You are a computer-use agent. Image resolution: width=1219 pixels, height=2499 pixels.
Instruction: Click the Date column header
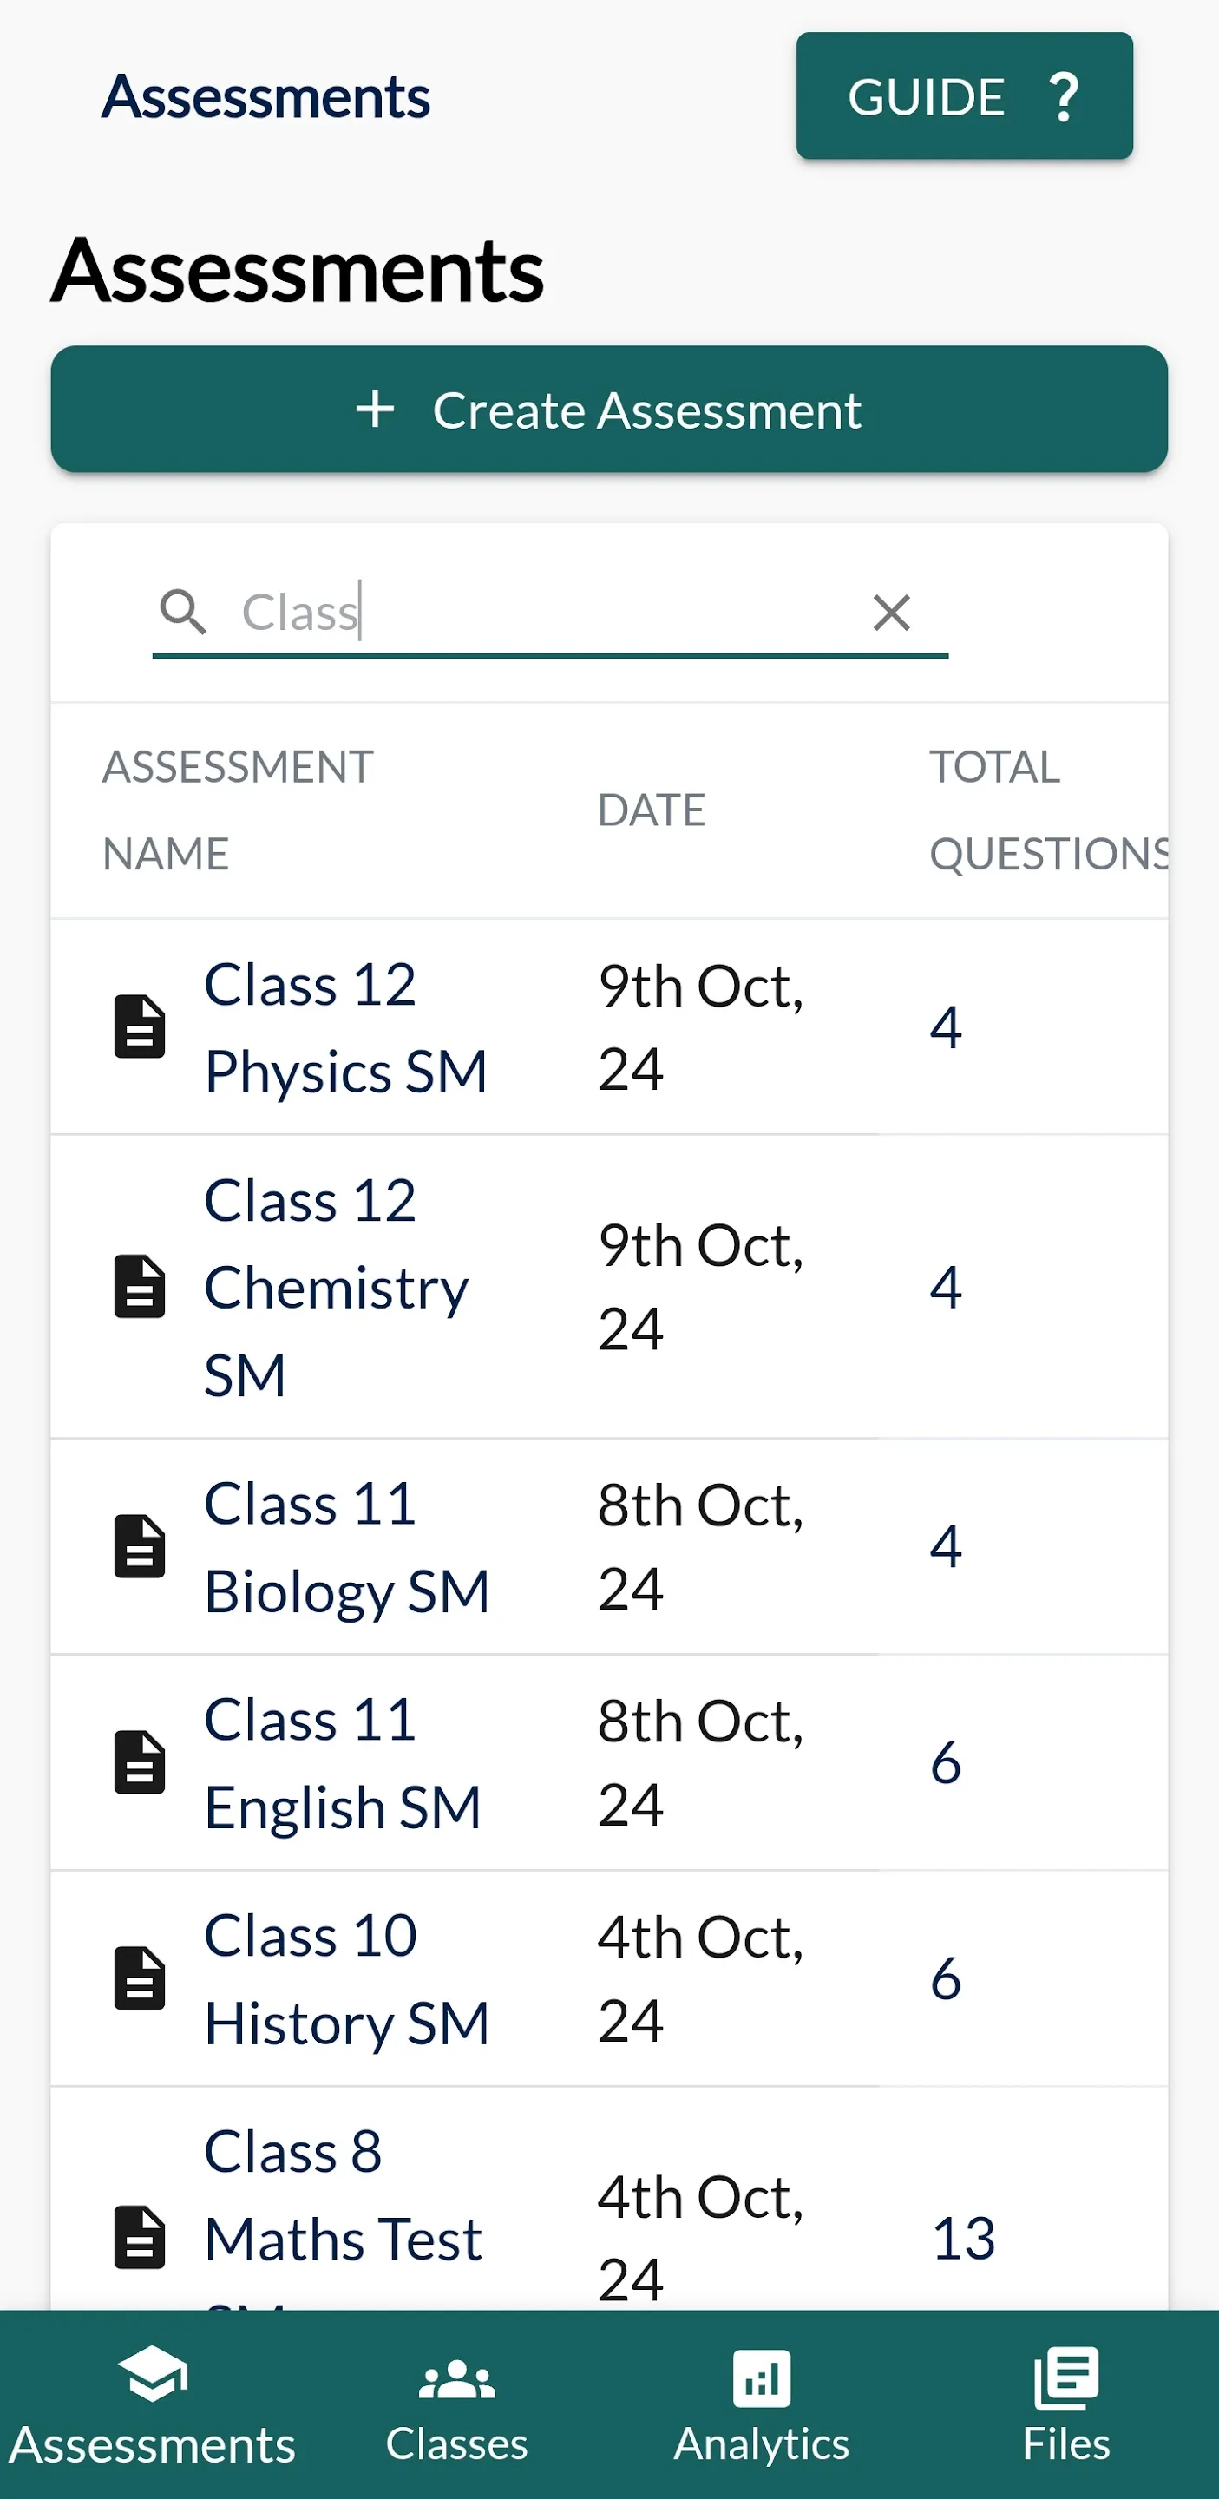[x=652, y=810]
